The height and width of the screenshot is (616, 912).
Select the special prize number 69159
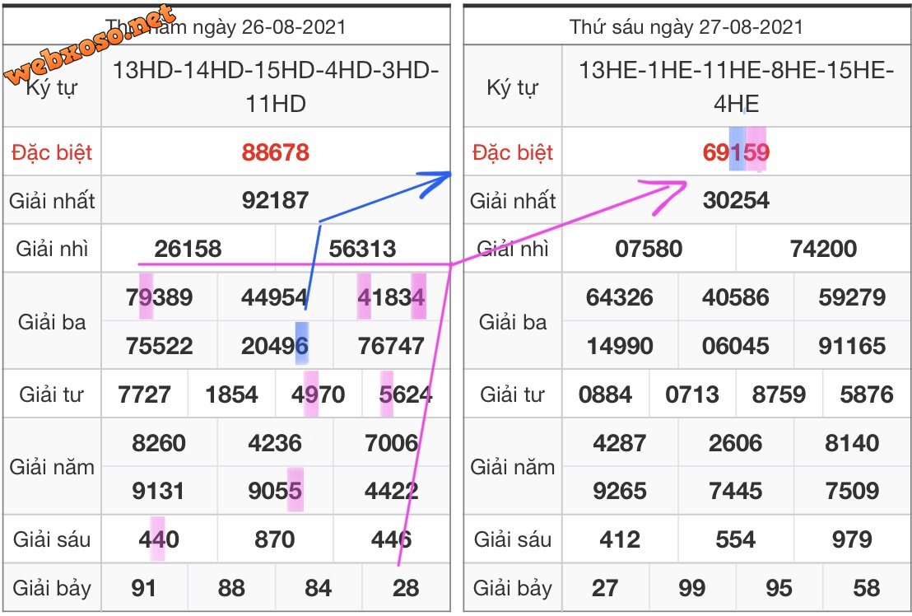[x=736, y=152]
